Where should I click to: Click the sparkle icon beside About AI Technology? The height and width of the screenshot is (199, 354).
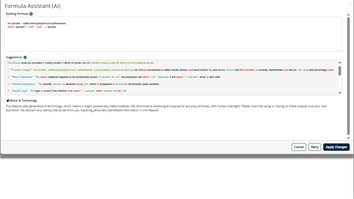tap(8, 101)
